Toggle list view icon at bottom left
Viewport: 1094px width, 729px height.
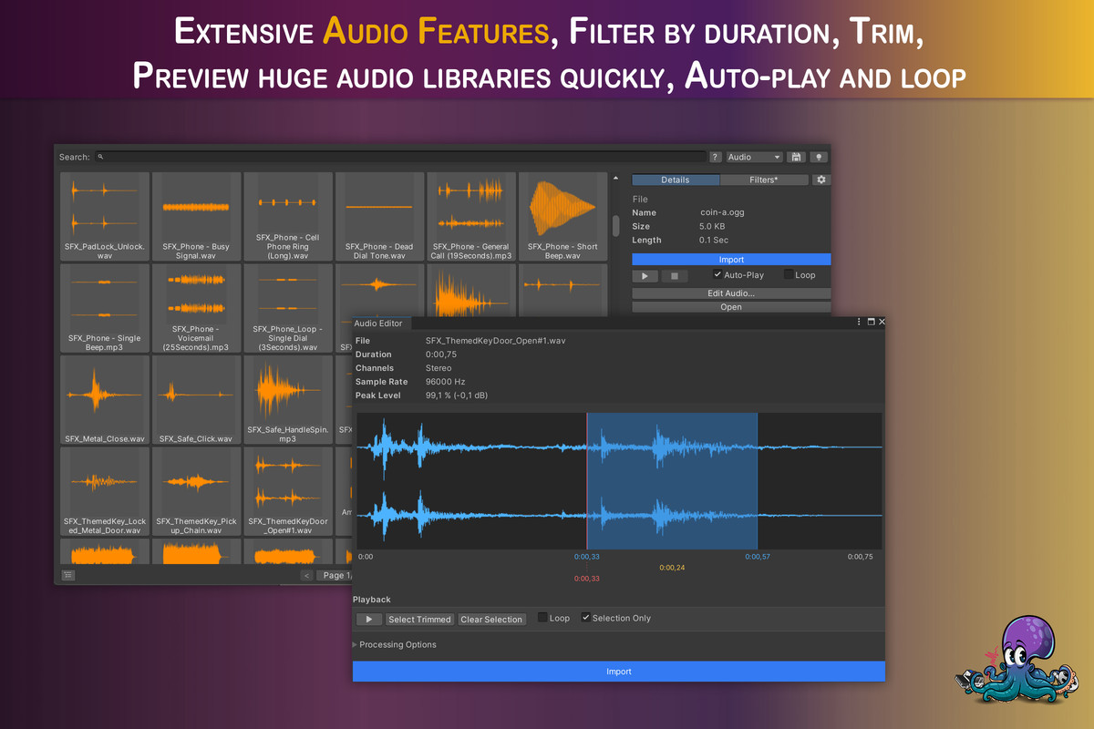click(68, 575)
